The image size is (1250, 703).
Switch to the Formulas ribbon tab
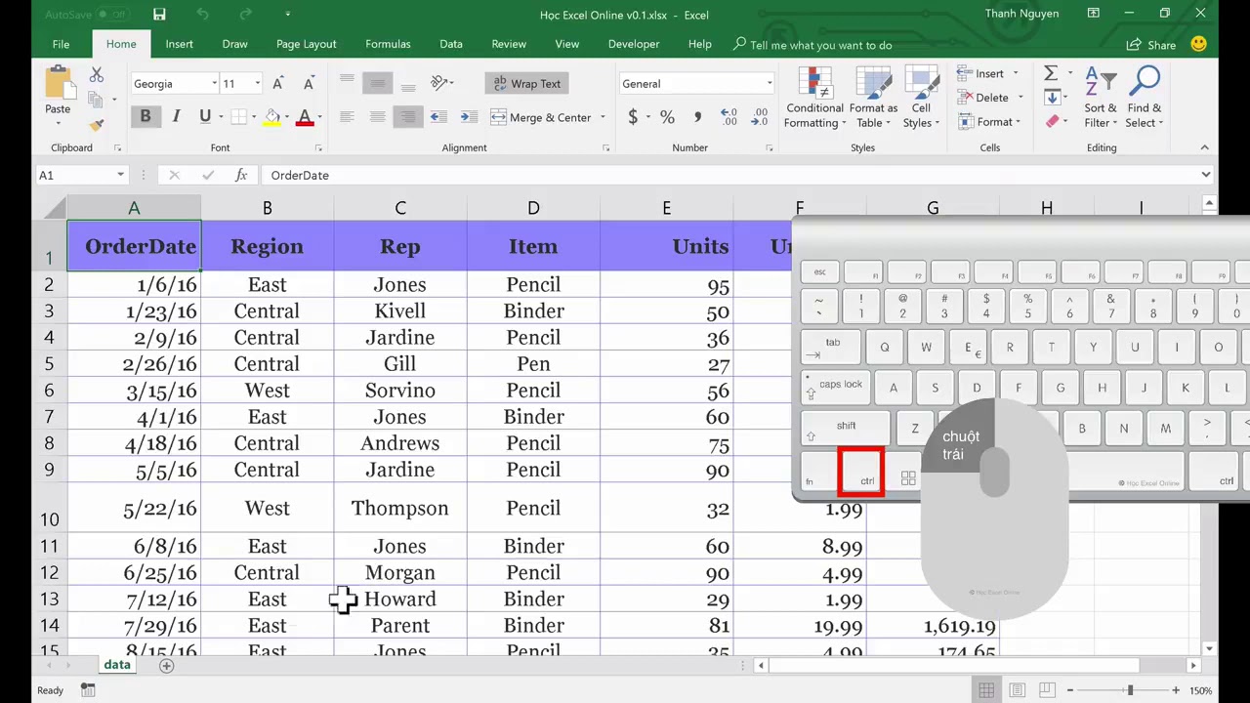388,44
